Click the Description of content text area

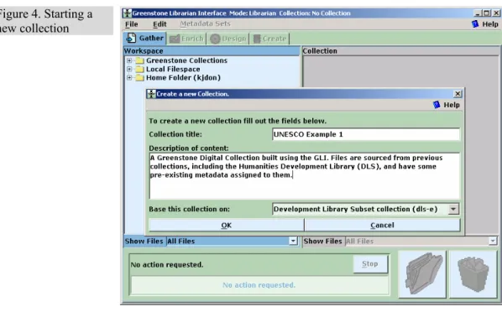305,176
